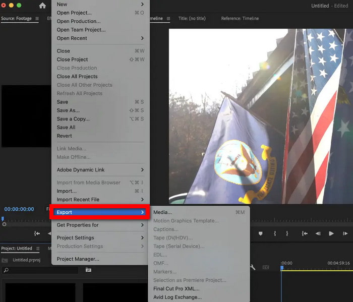The height and width of the screenshot is (302, 353).
Task: Click the search magnifier in Project panel
Action: tap(6, 270)
